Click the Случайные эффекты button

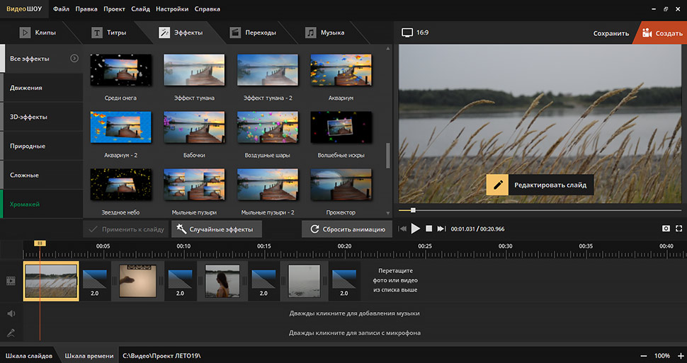point(217,229)
